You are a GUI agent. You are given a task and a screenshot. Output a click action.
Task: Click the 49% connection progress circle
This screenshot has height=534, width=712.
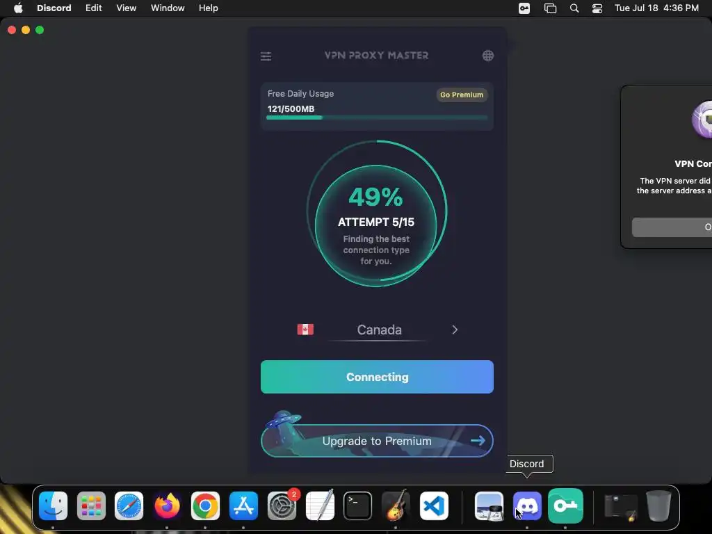coord(376,213)
